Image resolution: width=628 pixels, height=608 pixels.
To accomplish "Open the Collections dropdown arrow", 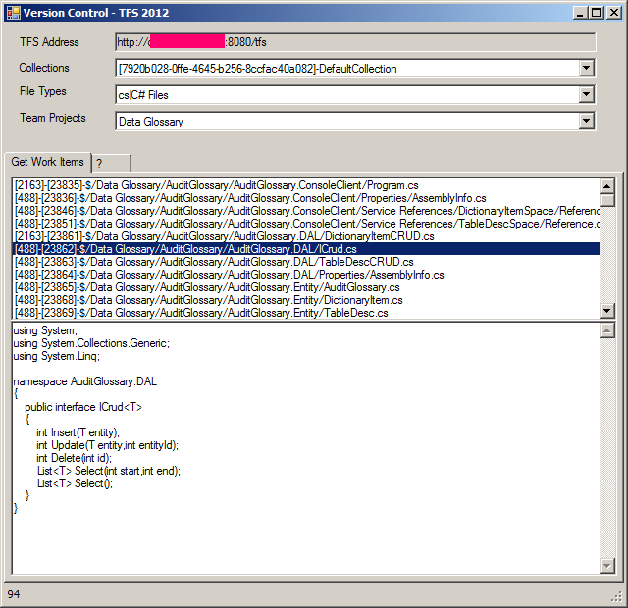I will (586, 68).
